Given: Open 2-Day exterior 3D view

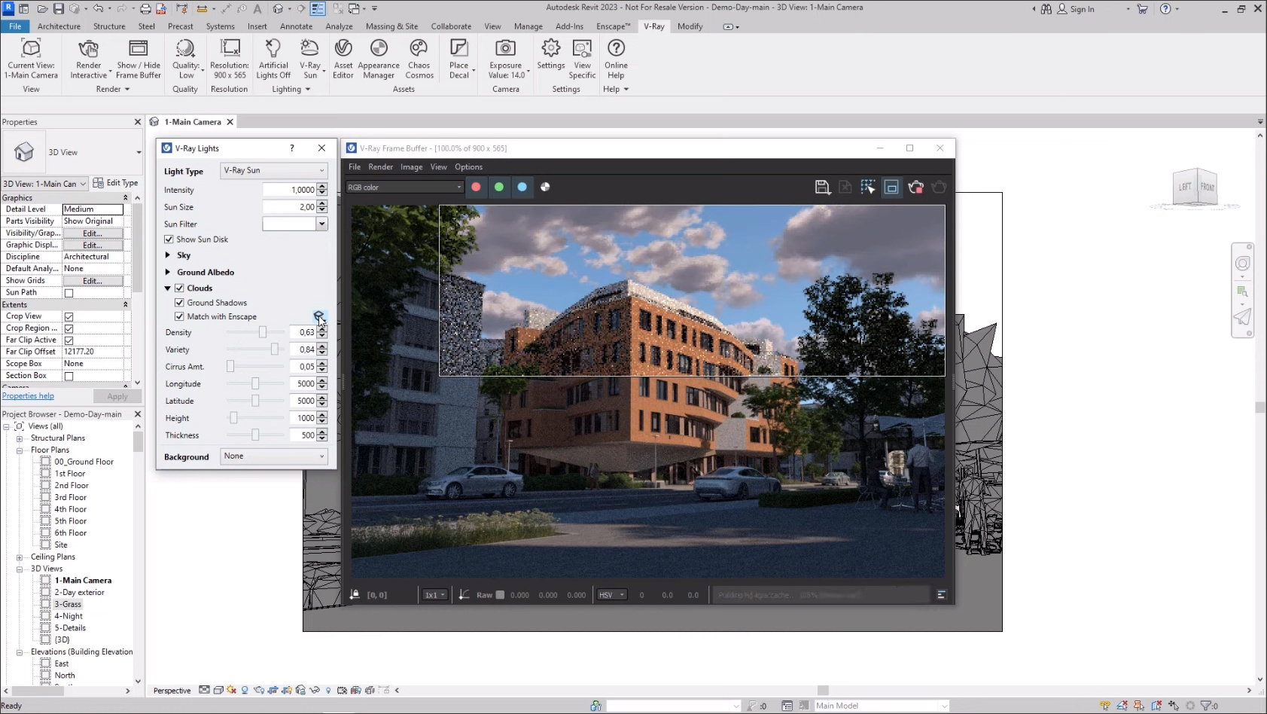Looking at the screenshot, I should 79,593.
